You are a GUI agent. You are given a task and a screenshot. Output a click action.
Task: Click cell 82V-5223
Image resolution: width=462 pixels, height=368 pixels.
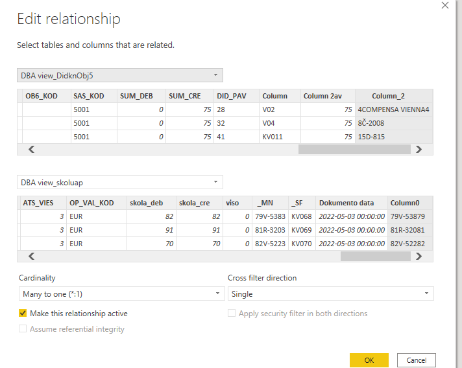point(270,244)
